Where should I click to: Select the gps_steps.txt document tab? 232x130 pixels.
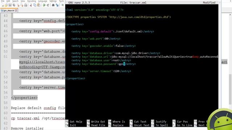point(9,10)
